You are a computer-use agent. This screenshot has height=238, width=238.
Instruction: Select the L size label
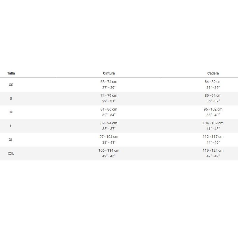(x=11, y=126)
